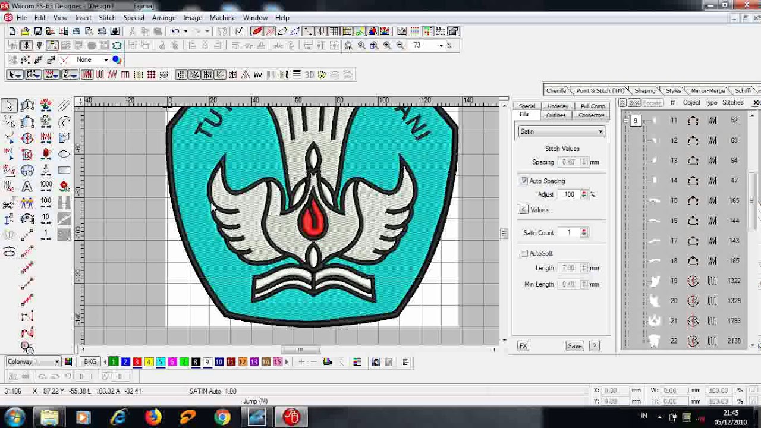Click the Save button in Object Properties
761x428 pixels.
click(x=574, y=346)
